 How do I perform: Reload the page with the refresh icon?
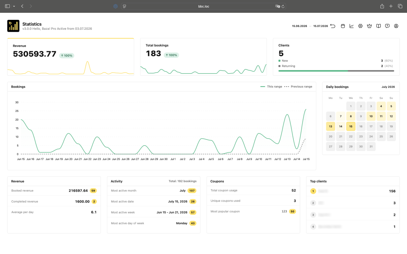283,6
